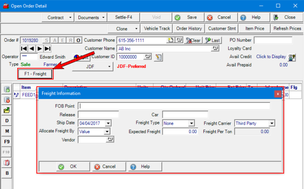Click the first record navigation arrow

click(x=24, y=48)
